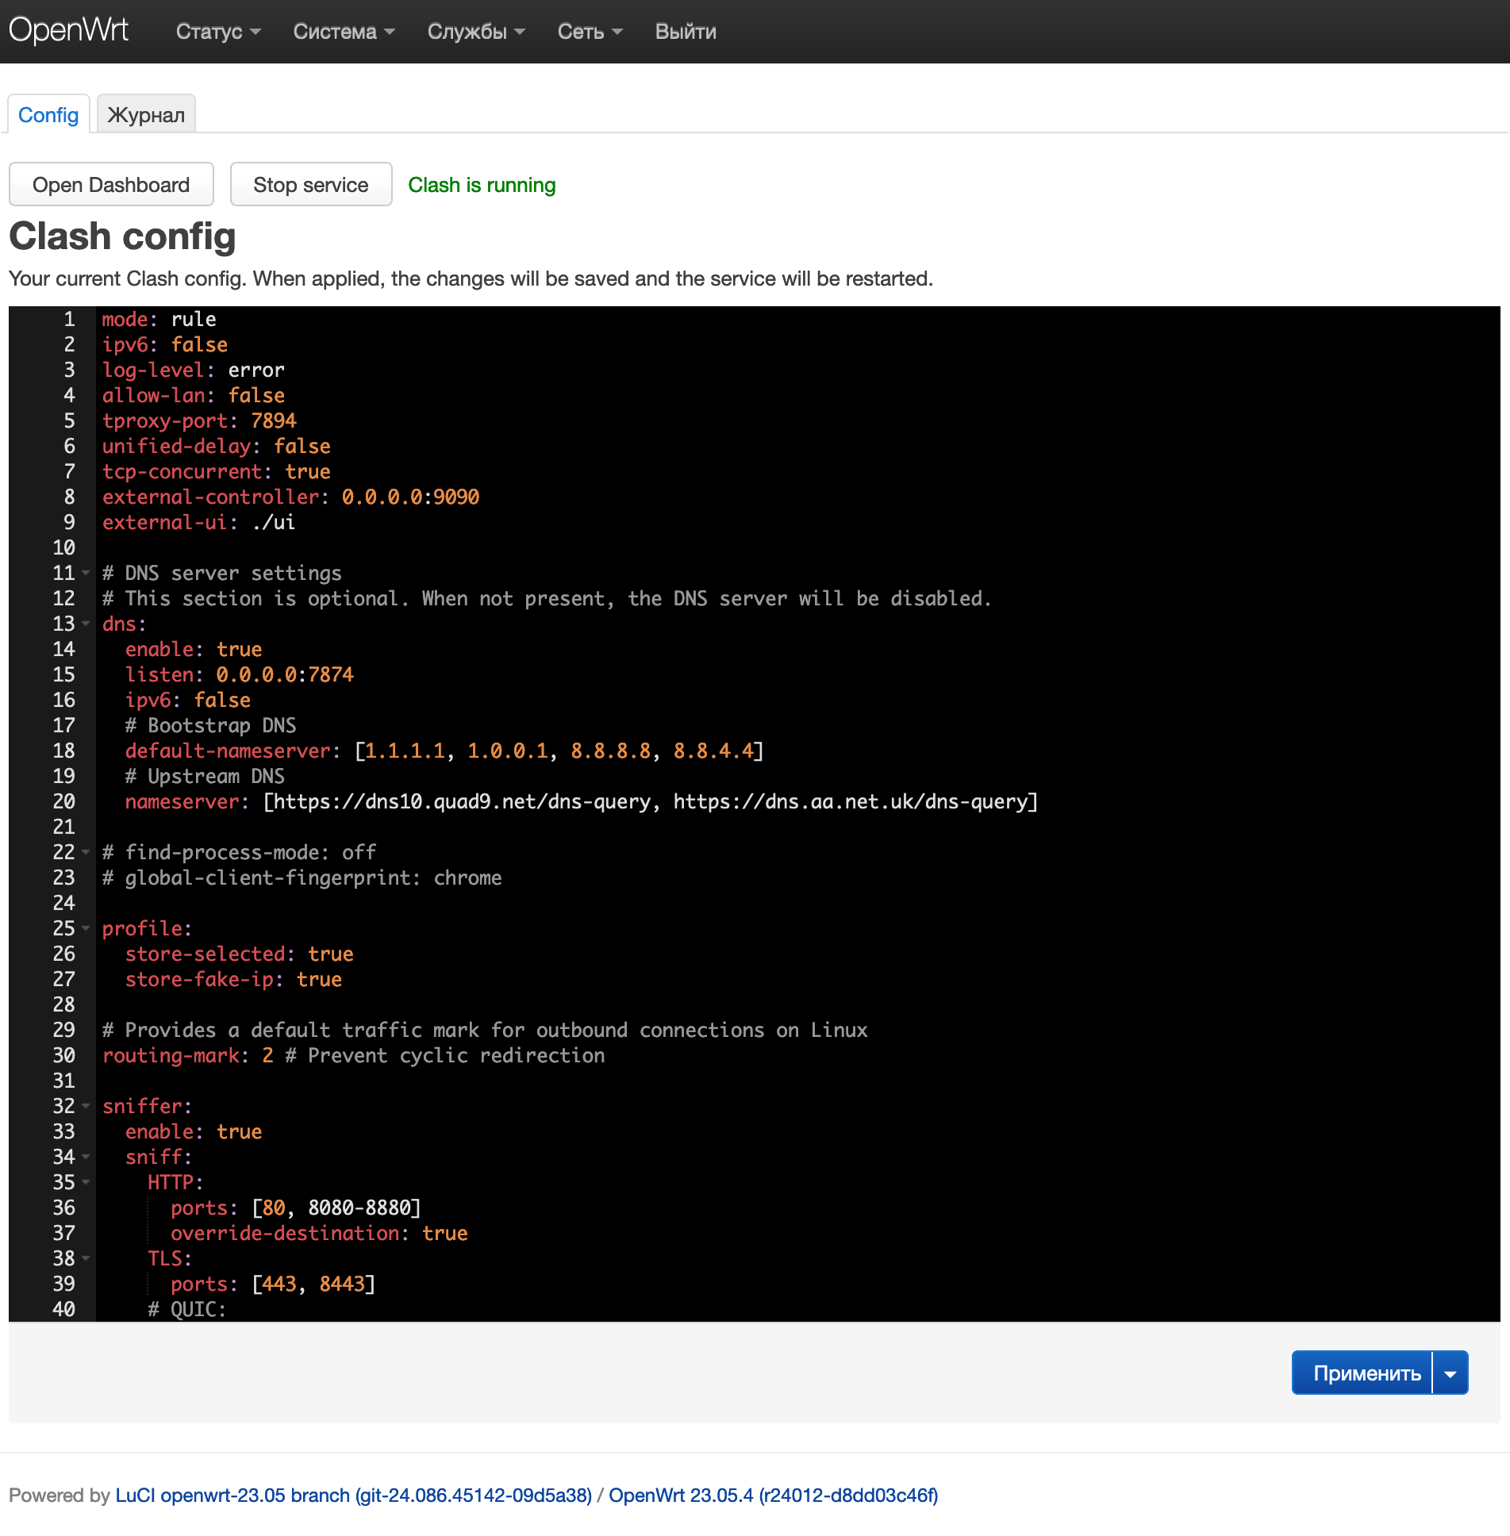
Task: Click the 'allow-lan: false' line
Action: point(194,395)
